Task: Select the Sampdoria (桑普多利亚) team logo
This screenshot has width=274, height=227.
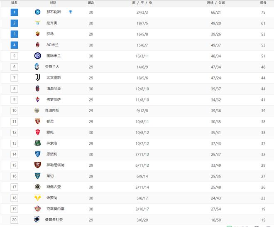Action: (37, 220)
